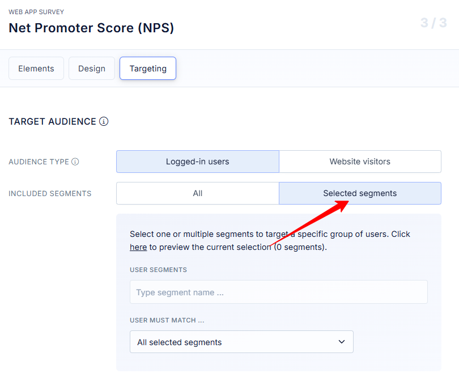Click the INCLUDED SEGMENTS label
Viewport: 459px width, 378px height.
click(x=50, y=194)
